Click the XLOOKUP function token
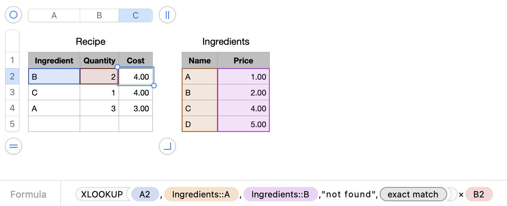The height and width of the screenshot is (206, 507). tap(102, 195)
